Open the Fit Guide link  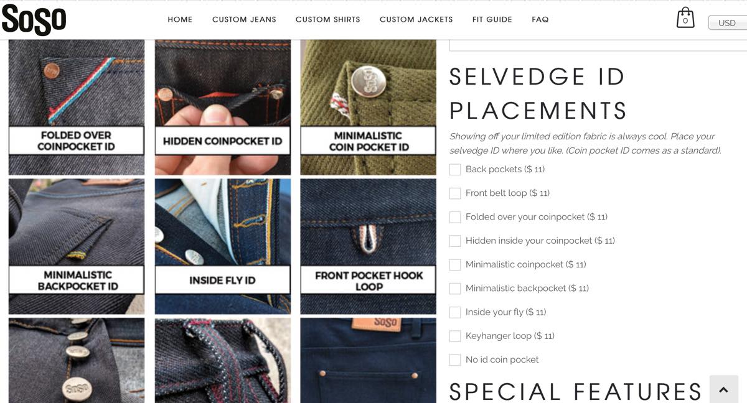pyautogui.click(x=492, y=19)
